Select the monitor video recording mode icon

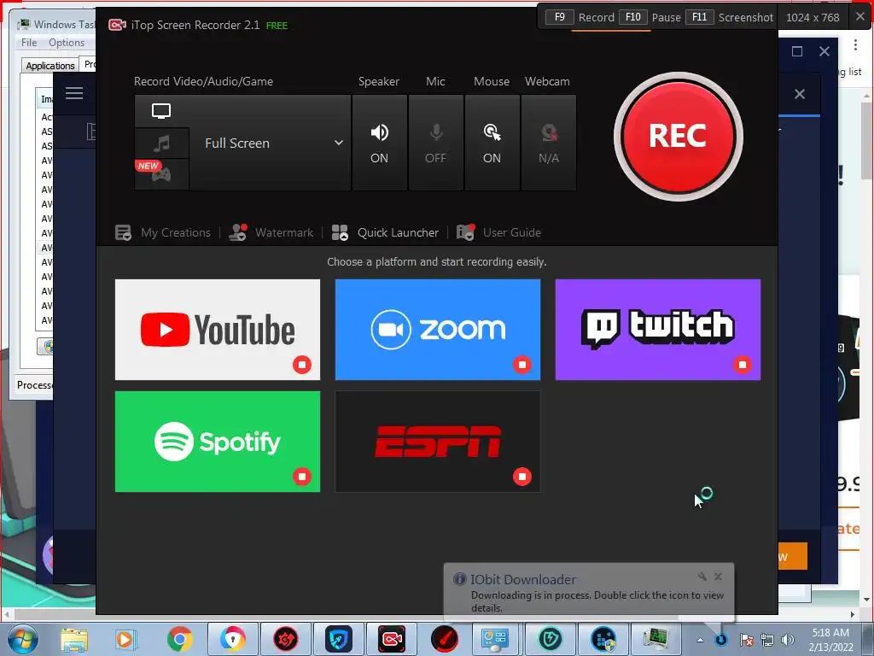pos(161,111)
